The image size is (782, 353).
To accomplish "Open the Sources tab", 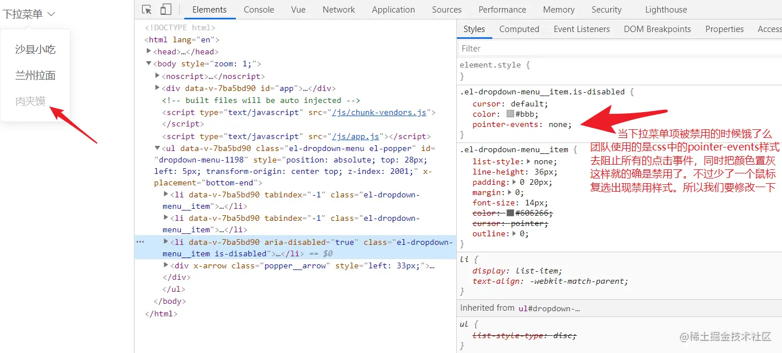I will [447, 10].
